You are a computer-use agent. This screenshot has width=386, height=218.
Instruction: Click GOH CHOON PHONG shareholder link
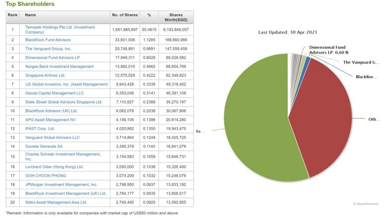click(x=46, y=176)
